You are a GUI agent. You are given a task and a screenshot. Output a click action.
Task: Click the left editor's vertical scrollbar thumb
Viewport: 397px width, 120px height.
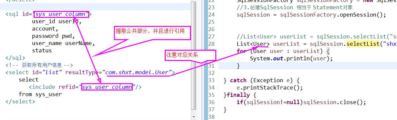pos(193,55)
